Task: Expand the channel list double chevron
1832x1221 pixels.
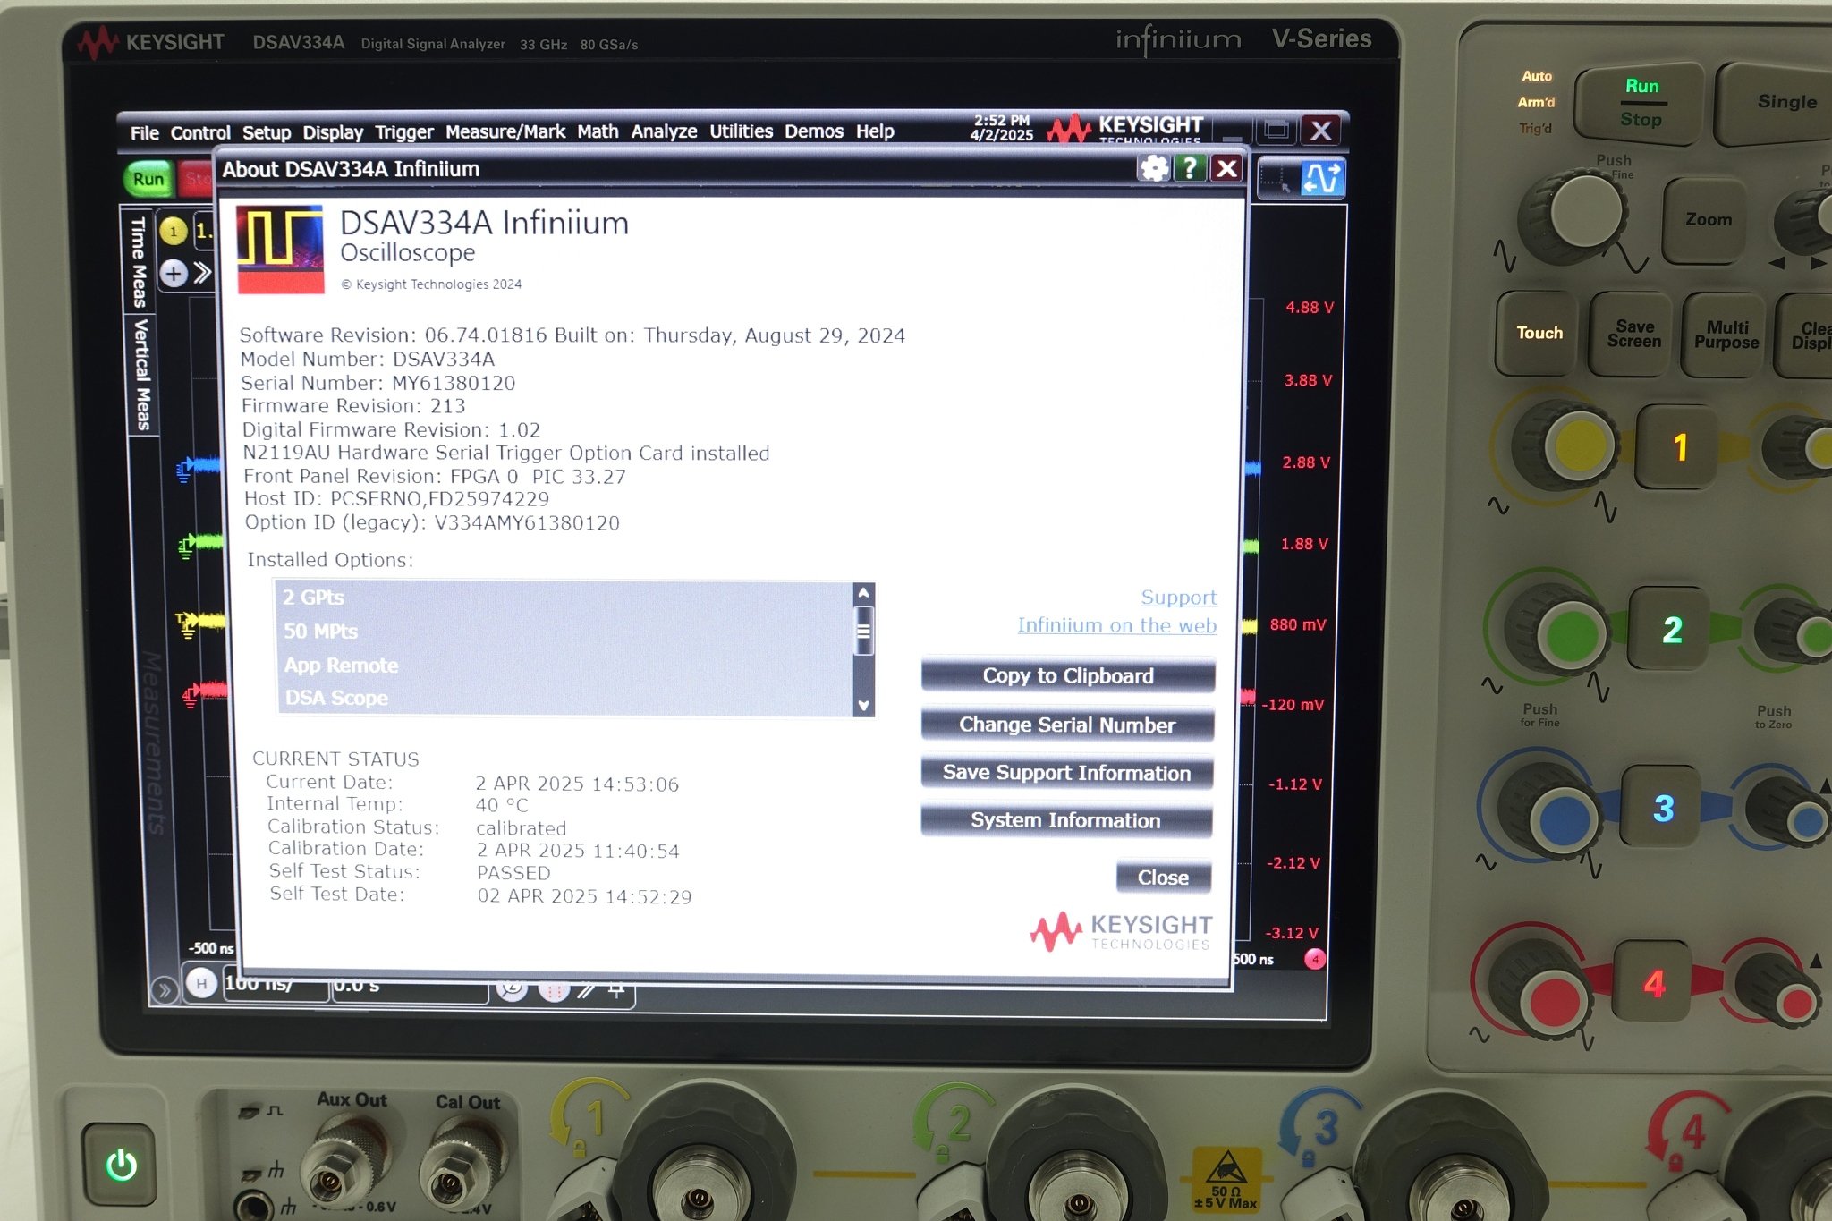Action: 203,272
